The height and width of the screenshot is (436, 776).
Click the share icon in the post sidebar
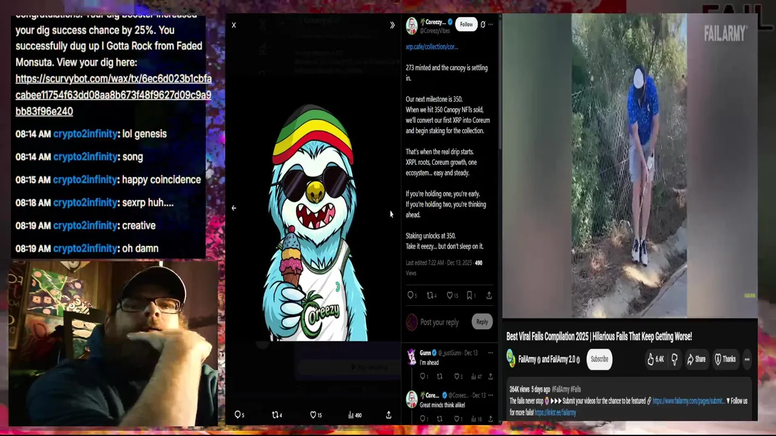point(489,296)
